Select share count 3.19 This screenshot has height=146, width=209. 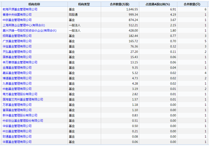[x=135, y=89]
